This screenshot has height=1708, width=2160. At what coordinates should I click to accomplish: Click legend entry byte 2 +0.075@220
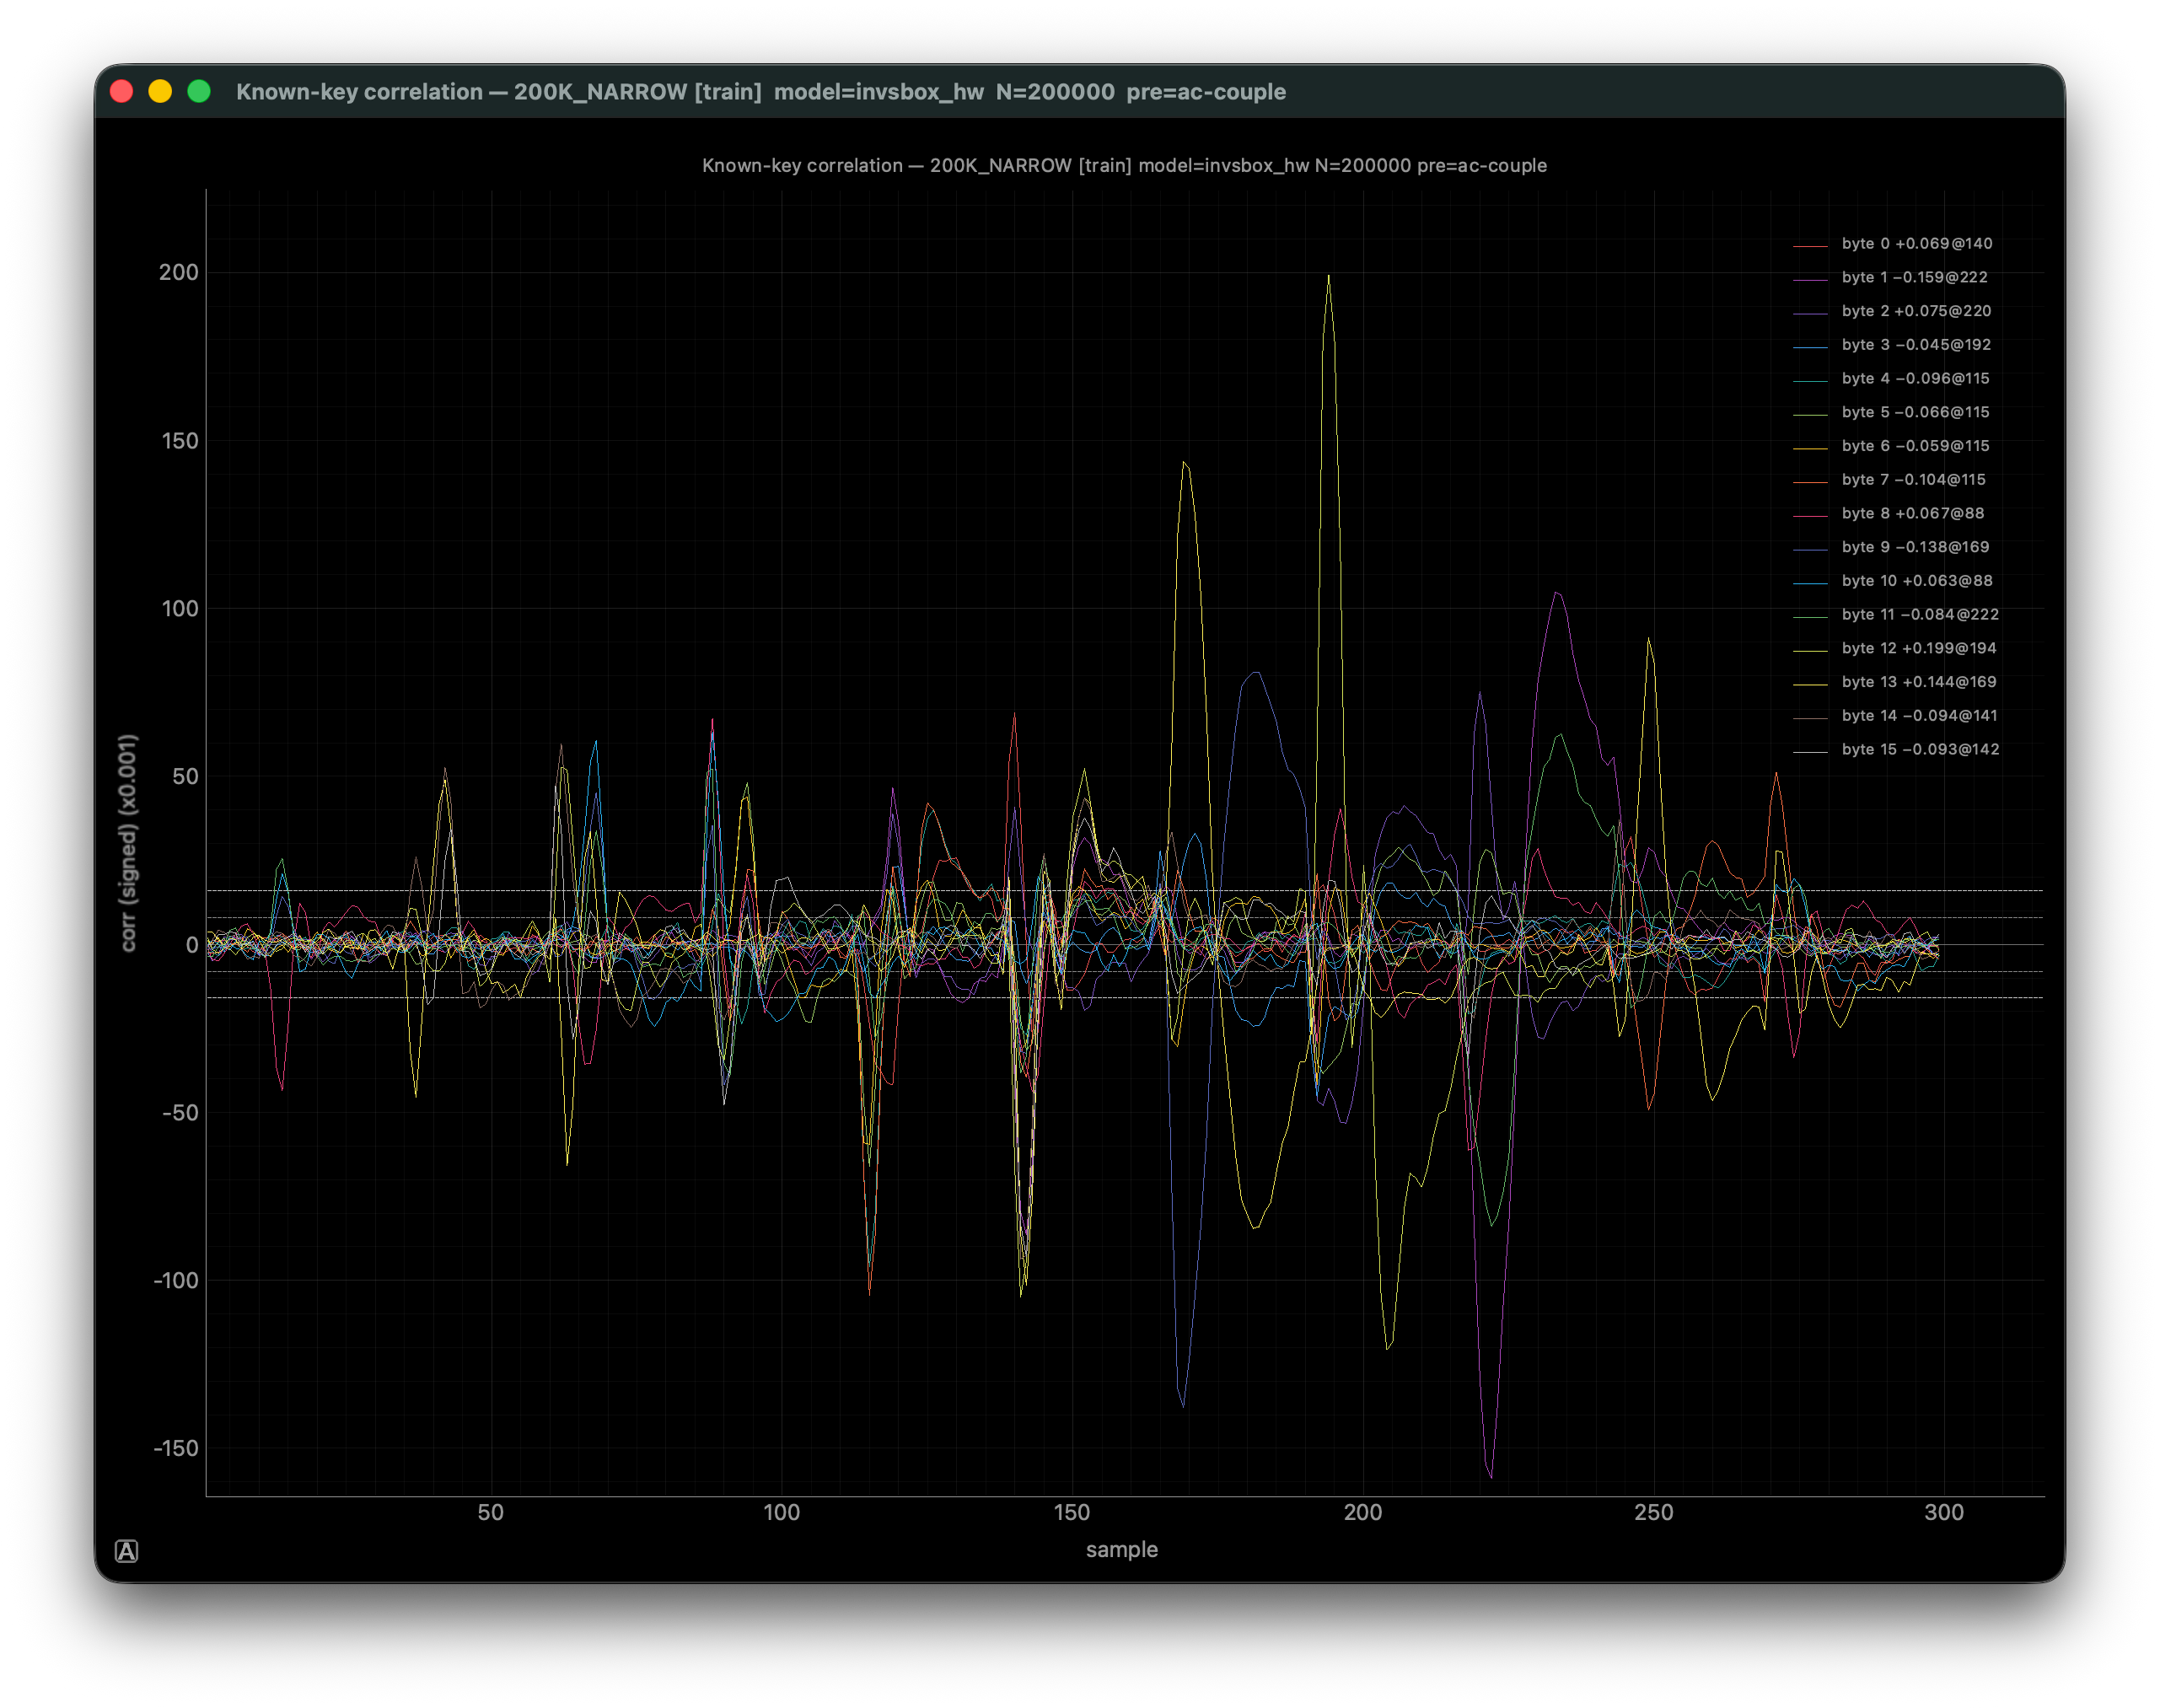[1892, 311]
